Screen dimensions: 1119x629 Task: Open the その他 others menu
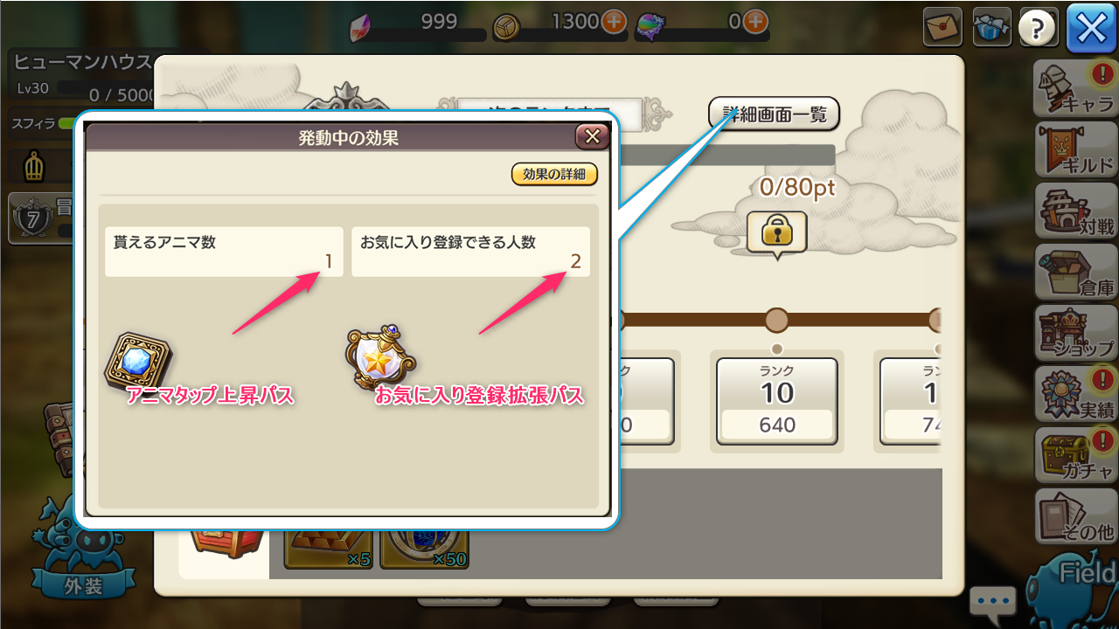[1075, 516]
